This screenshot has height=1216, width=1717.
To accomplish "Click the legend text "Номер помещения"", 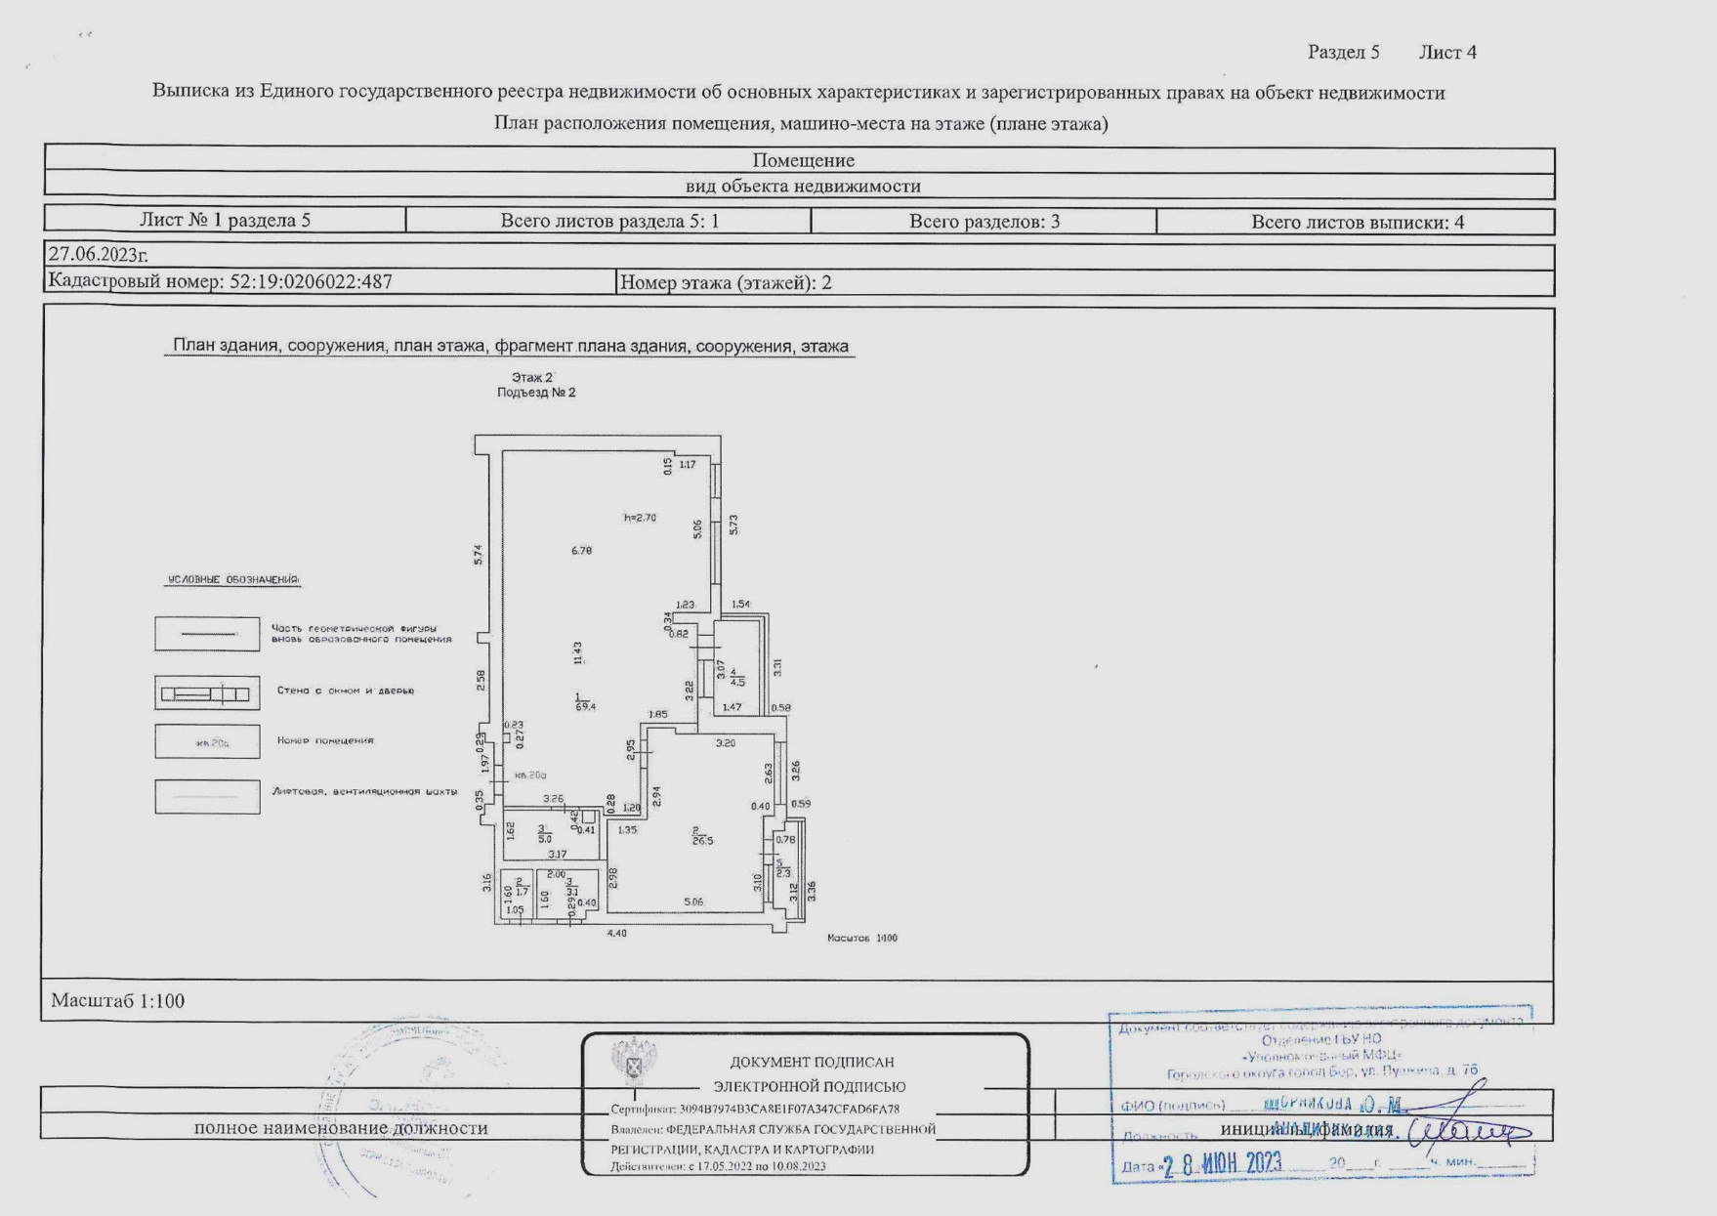I will 325,740.
